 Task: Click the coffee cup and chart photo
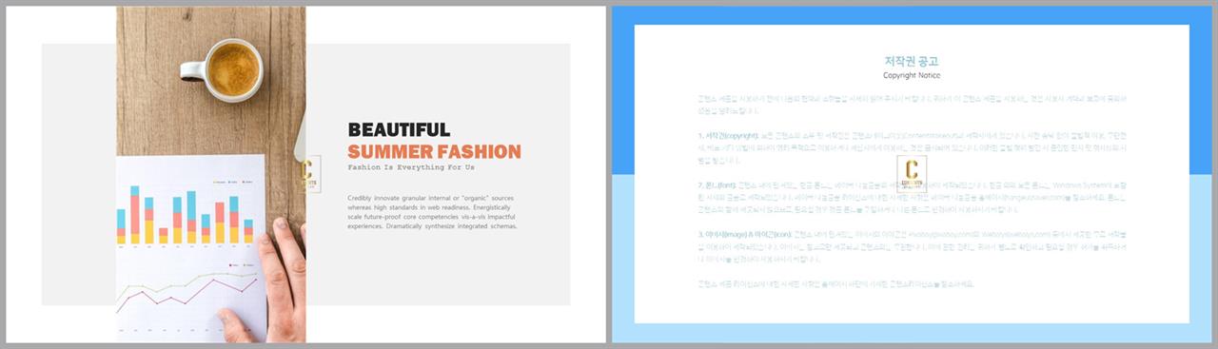[x=211, y=174]
